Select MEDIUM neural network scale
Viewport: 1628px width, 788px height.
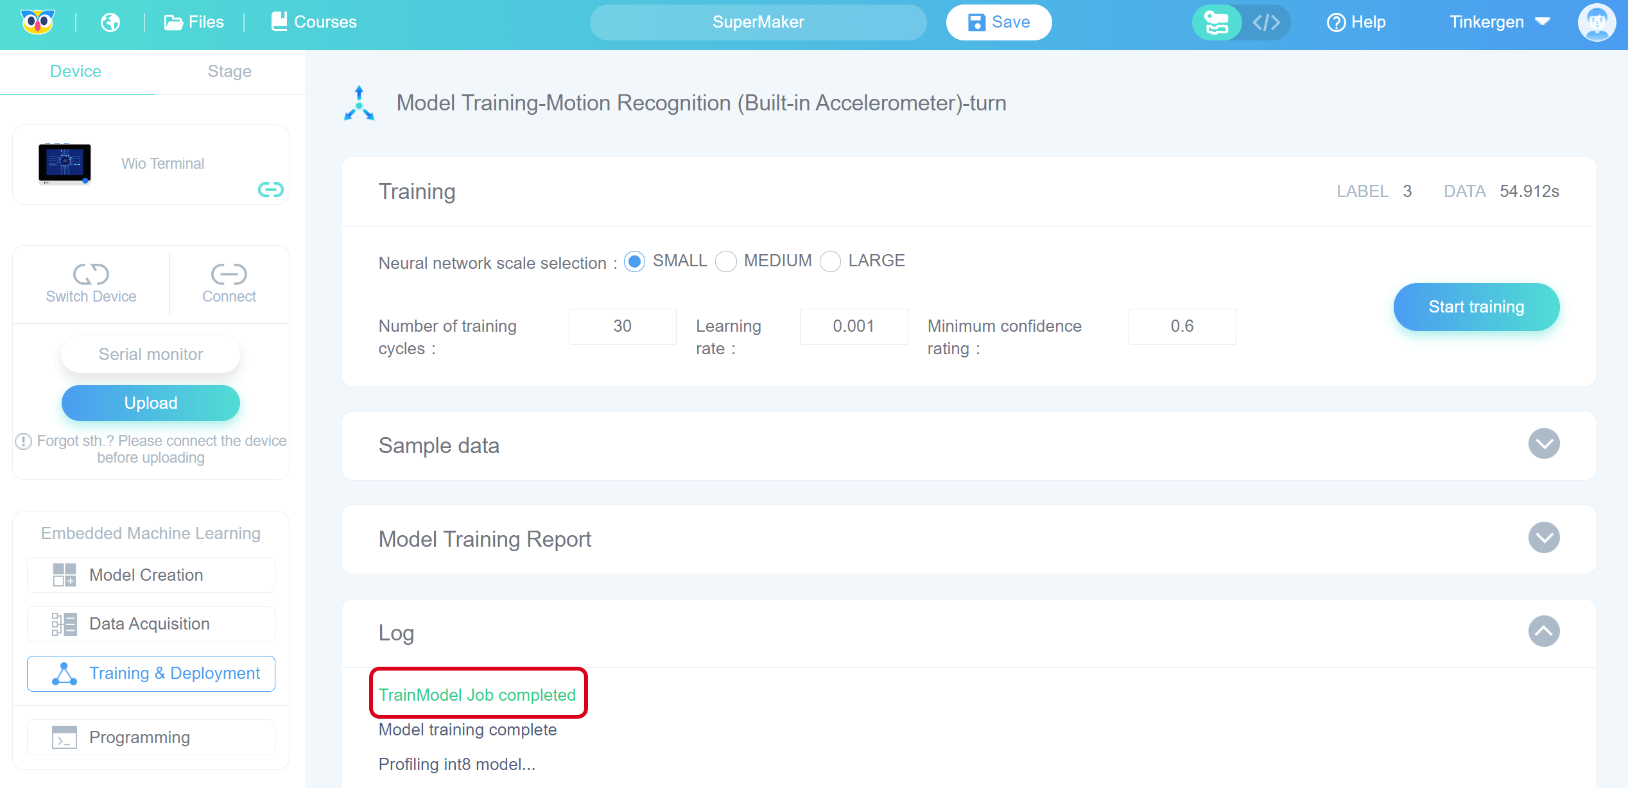(726, 262)
